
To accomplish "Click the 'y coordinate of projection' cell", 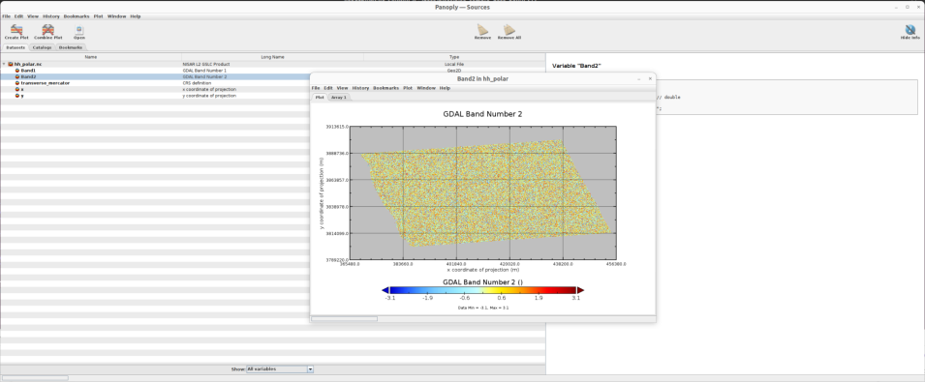I will pyautogui.click(x=209, y=96).
